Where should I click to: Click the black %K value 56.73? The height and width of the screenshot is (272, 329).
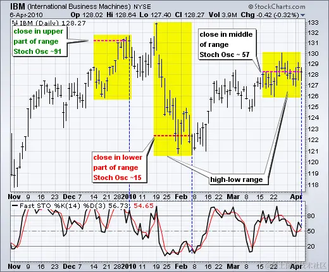(118, 205)
